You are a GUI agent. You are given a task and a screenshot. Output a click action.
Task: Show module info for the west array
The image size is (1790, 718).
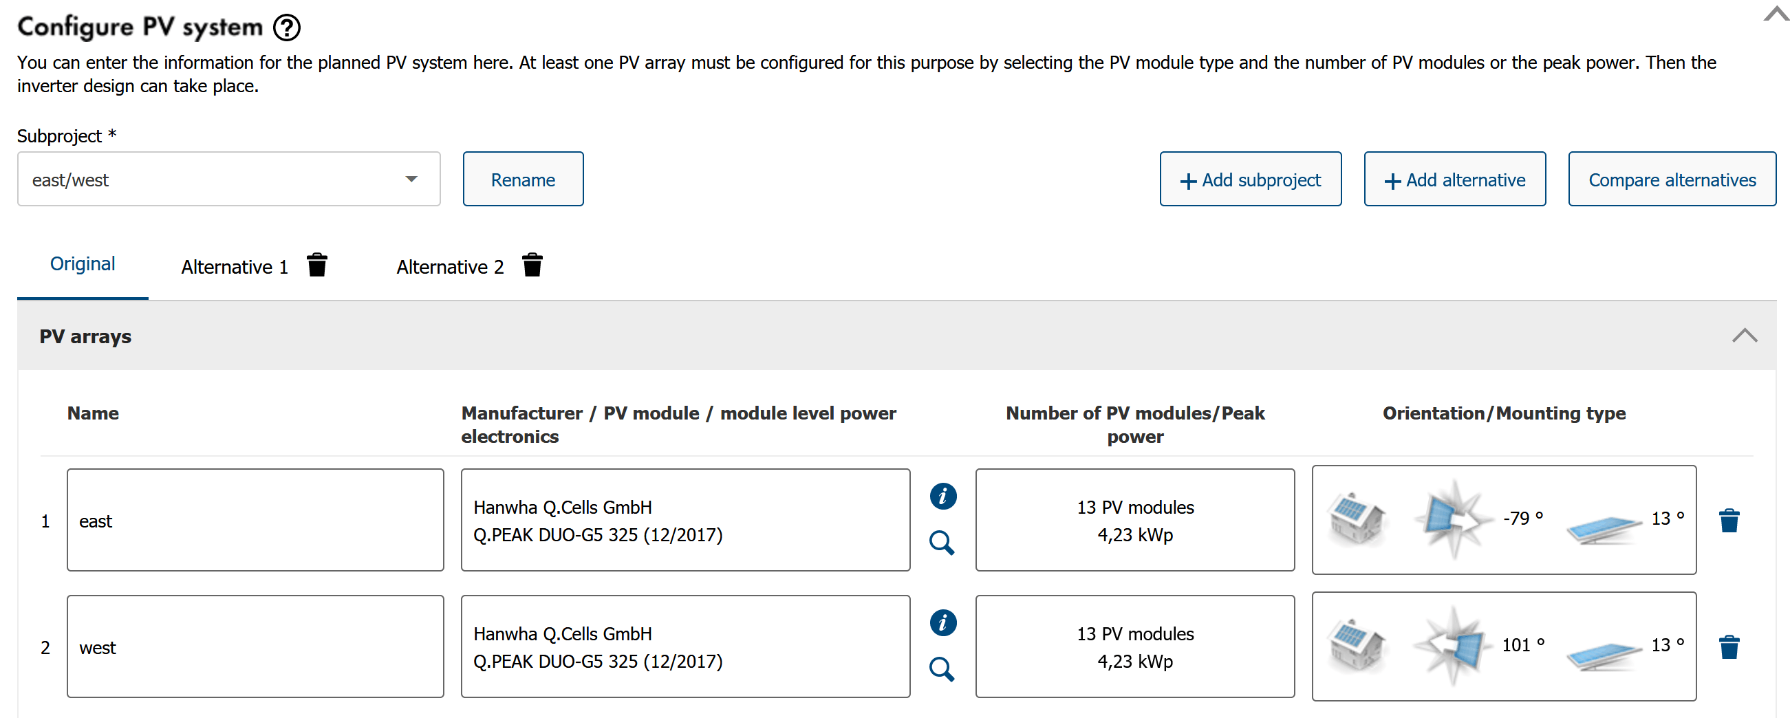942,622
